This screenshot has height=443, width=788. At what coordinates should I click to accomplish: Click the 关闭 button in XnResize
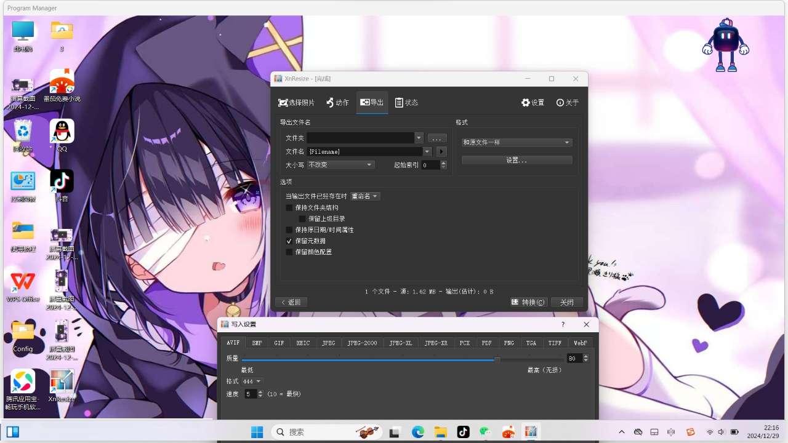point(567,302)
